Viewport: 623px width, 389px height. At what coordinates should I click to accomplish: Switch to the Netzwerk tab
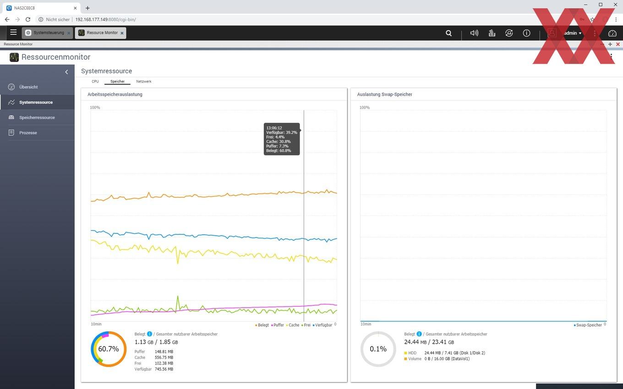point(144,81)
